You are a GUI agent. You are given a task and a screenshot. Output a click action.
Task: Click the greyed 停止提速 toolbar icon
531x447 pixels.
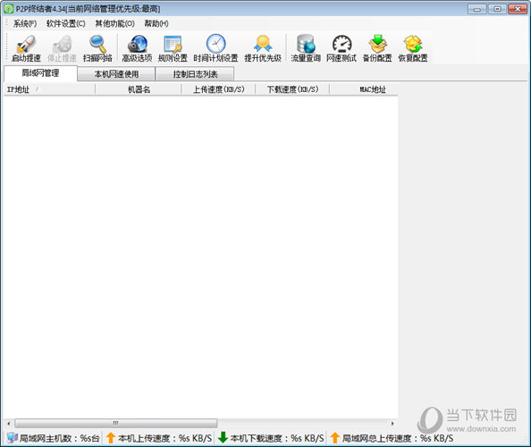[x=63, y=44]
